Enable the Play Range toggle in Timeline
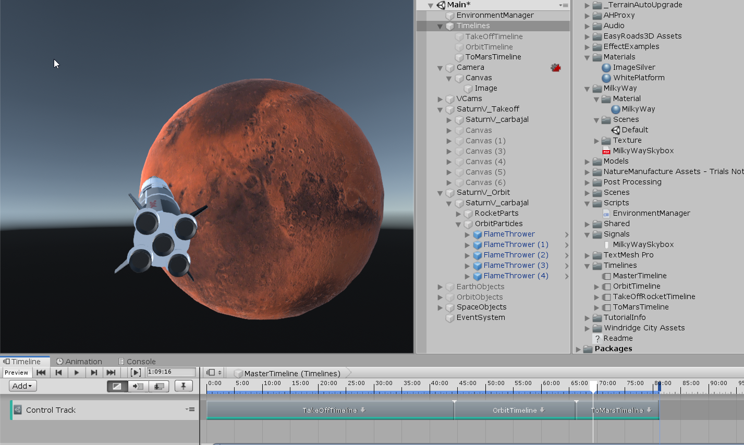The image size is (744, 445). pyautogui.click(x=136, y=372)
